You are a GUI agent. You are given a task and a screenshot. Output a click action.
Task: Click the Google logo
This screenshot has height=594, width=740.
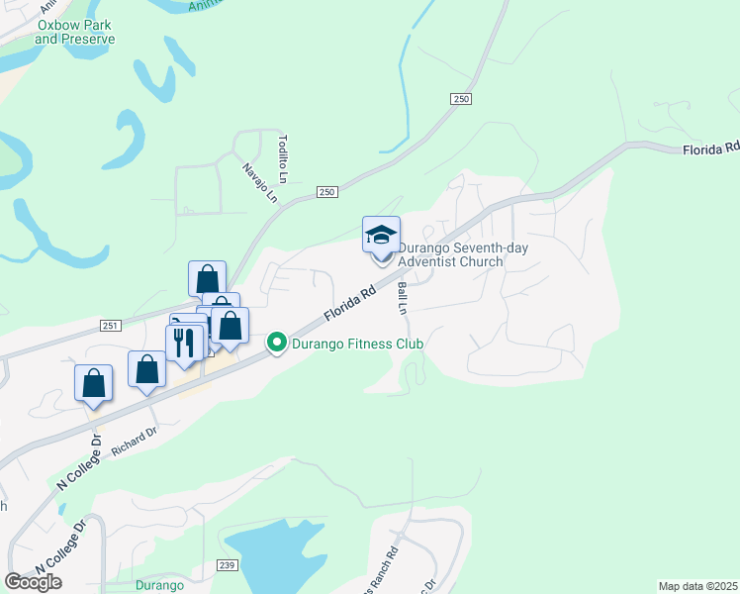coord(33,581)
